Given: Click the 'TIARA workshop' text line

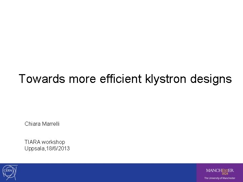Looking at the screenshot, I should point(45,142).
